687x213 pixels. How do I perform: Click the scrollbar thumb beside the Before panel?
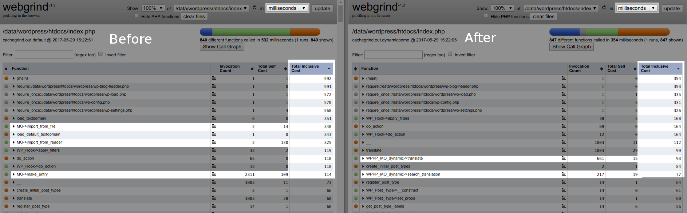(340, 14)
